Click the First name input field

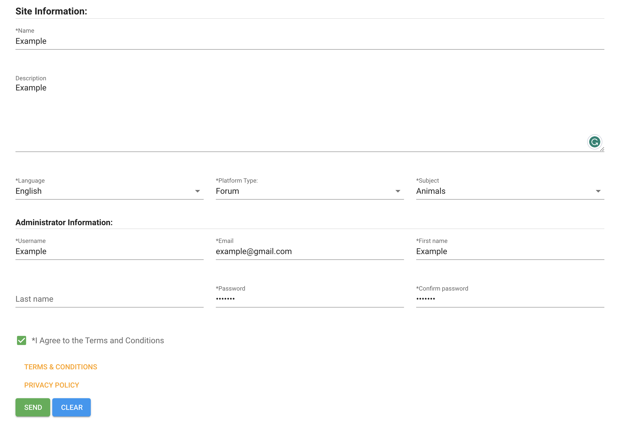510,251
